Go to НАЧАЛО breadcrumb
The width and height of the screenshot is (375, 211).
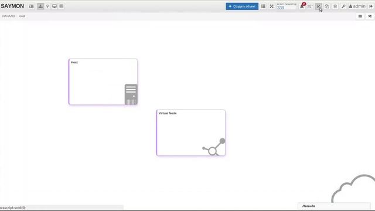(x=9, y=16)
